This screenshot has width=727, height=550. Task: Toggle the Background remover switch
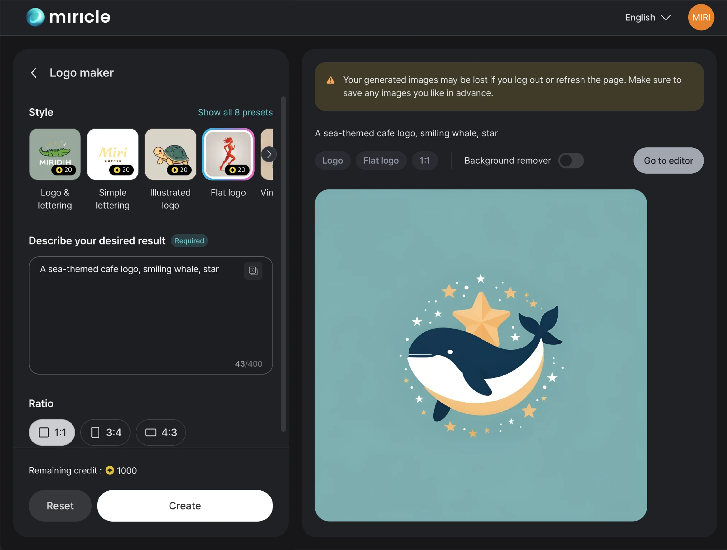571,161
